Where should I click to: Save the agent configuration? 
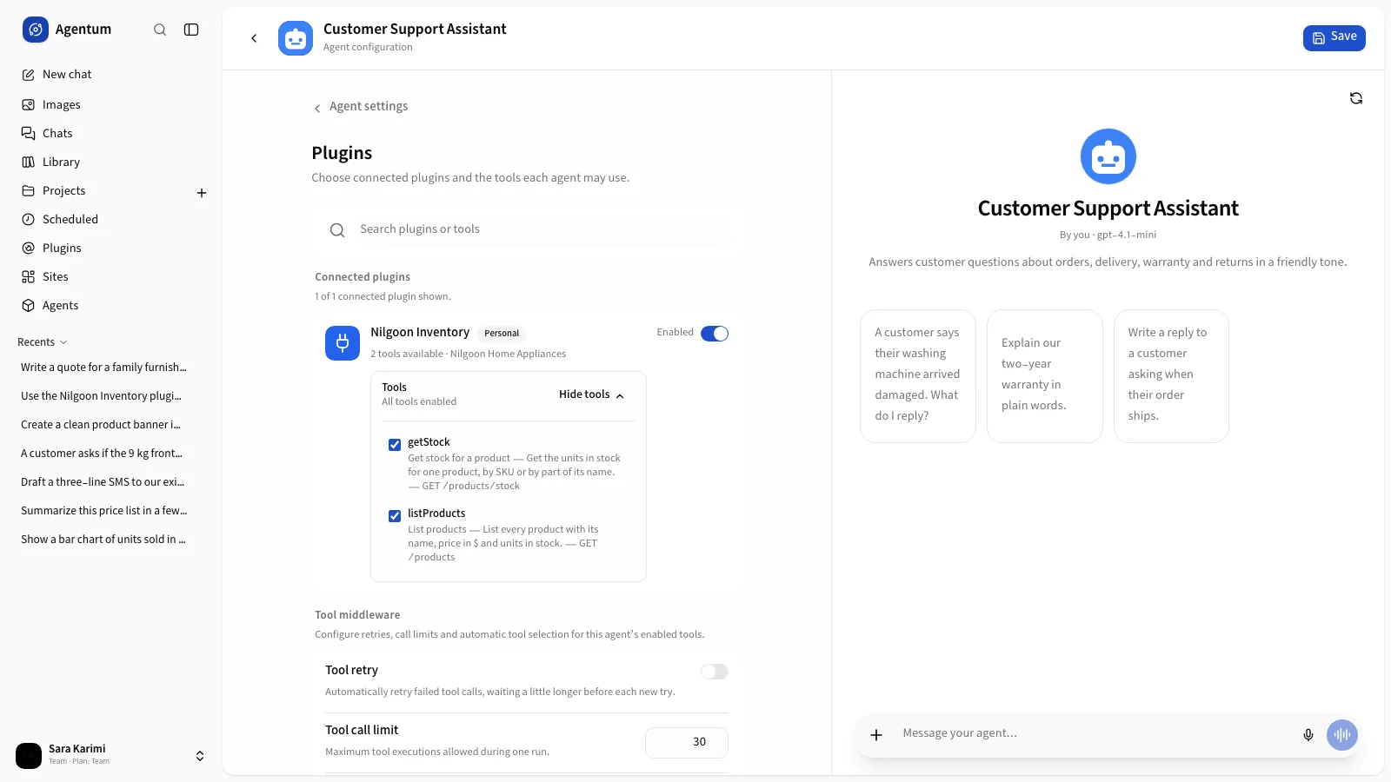pos(1334,37)
